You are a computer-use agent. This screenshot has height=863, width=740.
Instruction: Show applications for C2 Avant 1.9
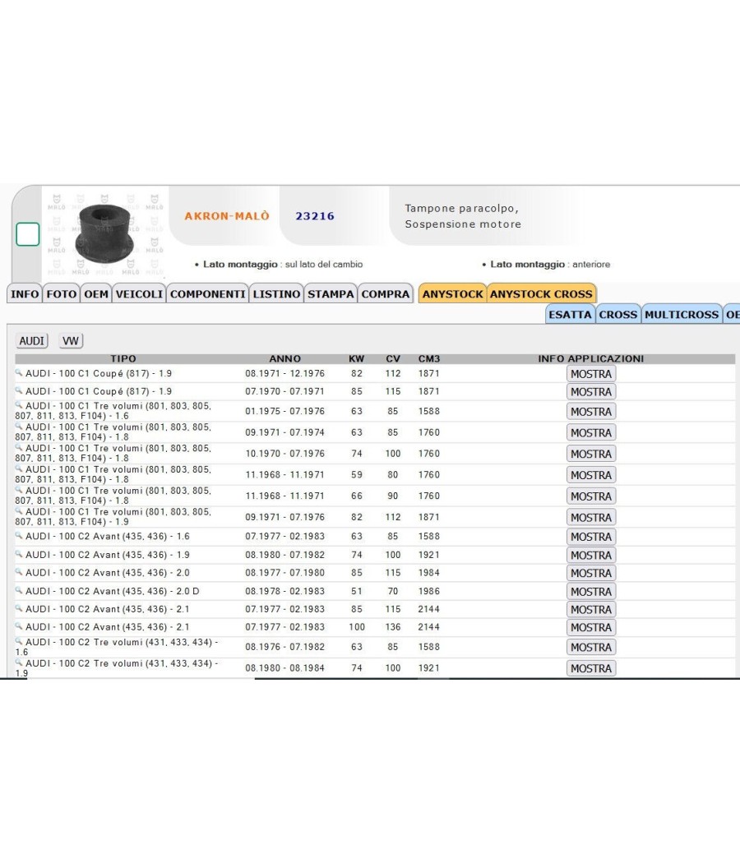click(x=591, y=555)
